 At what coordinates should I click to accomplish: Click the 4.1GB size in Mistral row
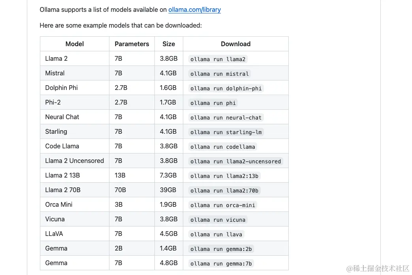(168, 73)
